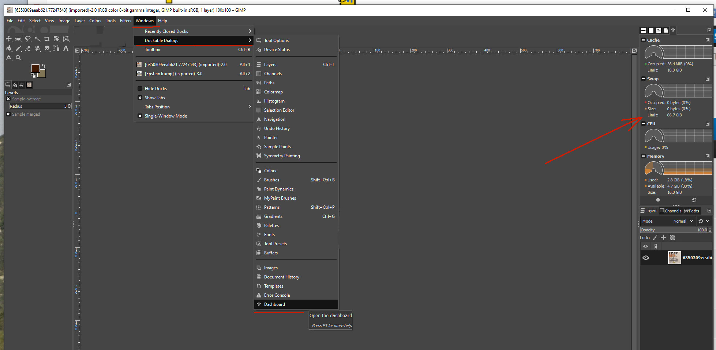Viewport: 716px width, 350px height.
Task: Click the 6350309eeab layer thumbnail
Action: pos(674,258)
